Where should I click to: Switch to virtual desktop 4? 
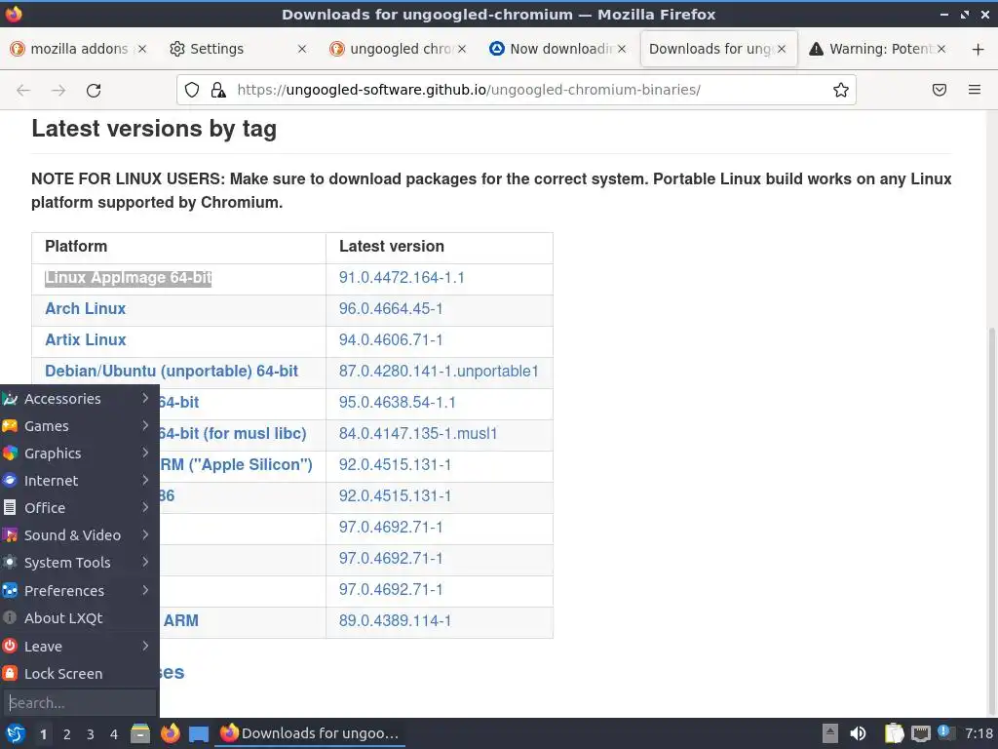(114, 734)
